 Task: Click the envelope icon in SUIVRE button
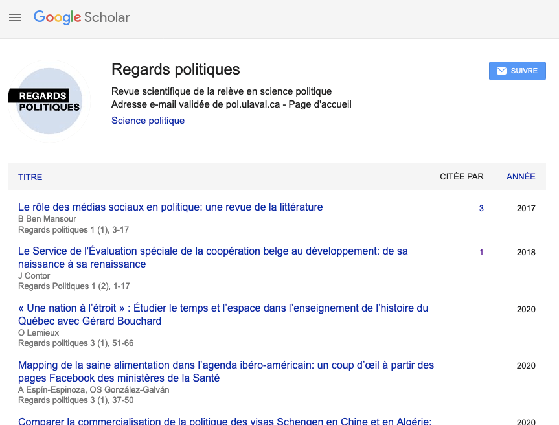pyautogui.click(x=501, y=71)
